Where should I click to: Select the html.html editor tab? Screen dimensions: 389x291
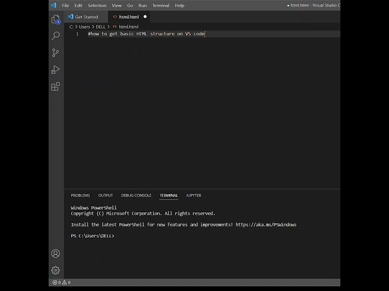point(129,17)
